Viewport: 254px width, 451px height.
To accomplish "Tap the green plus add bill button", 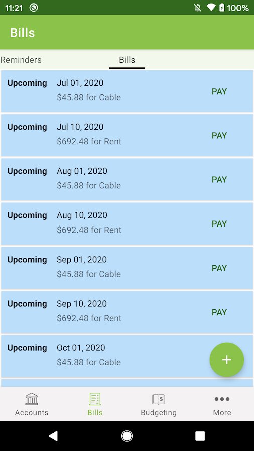I will [x=226, y=359].
